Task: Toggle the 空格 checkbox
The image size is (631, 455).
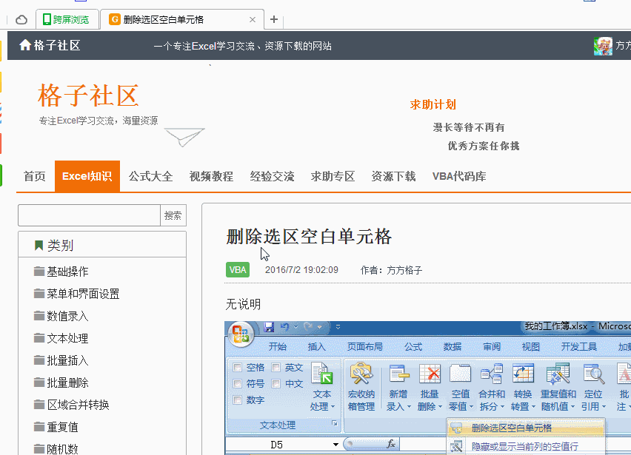Action: point(237,368)
